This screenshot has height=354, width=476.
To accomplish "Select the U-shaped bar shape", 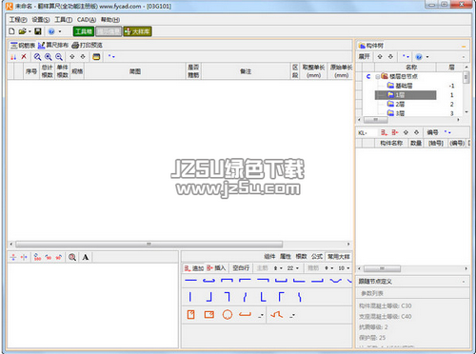I will (281, 281).
